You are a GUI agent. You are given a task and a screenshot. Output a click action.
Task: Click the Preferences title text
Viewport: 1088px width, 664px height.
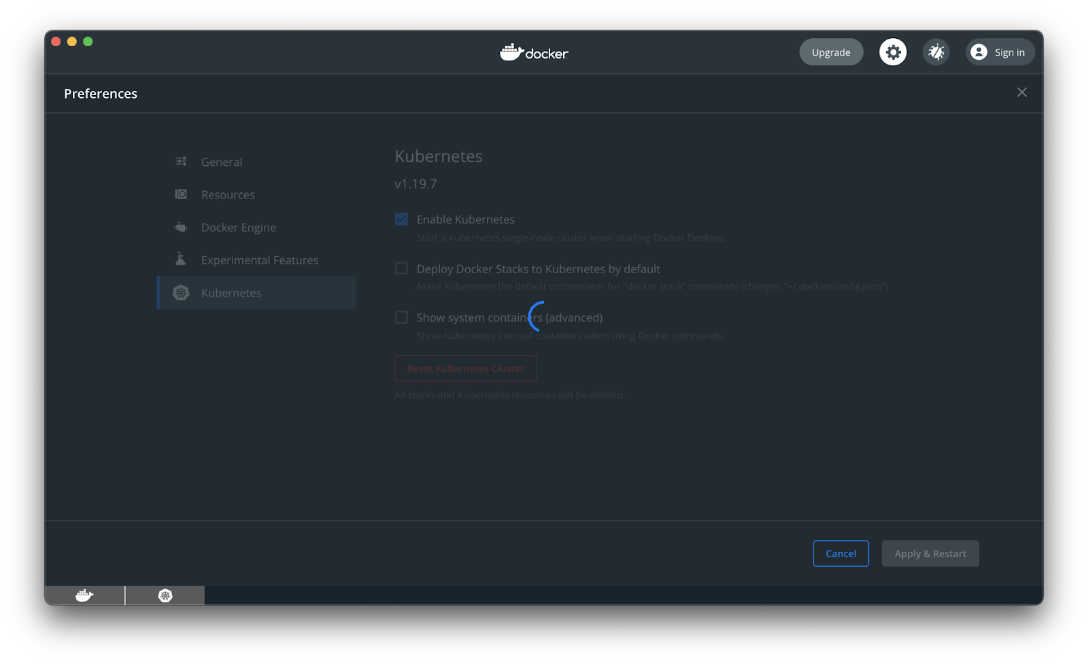(101, 94)
